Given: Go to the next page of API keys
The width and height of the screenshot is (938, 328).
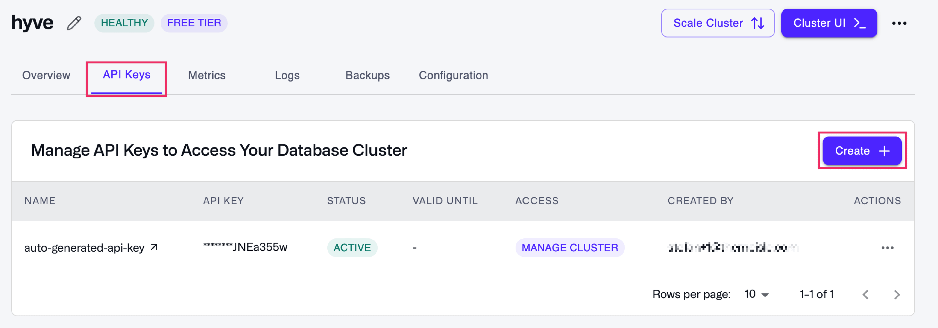Looking at the screenshot, I should coord(896,294).
